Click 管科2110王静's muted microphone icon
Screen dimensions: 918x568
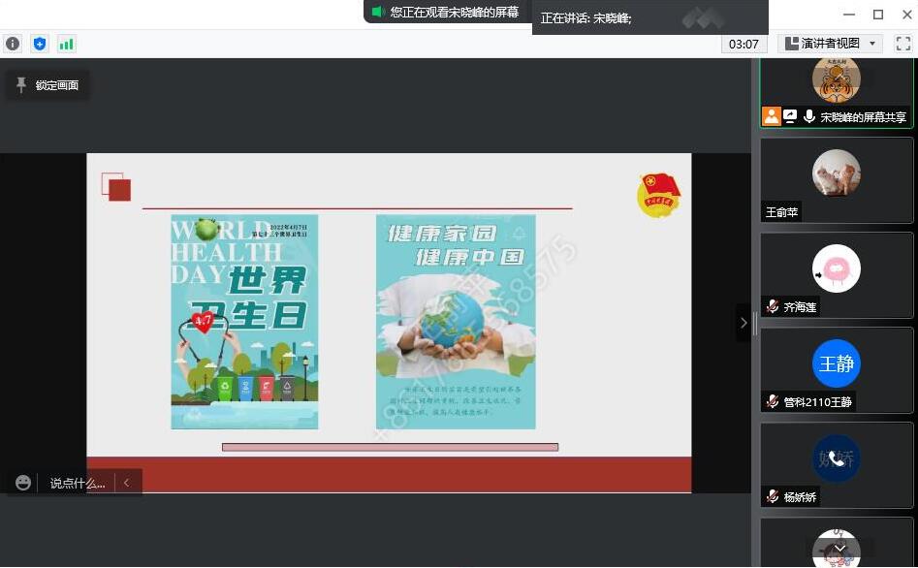pos(773,401)
